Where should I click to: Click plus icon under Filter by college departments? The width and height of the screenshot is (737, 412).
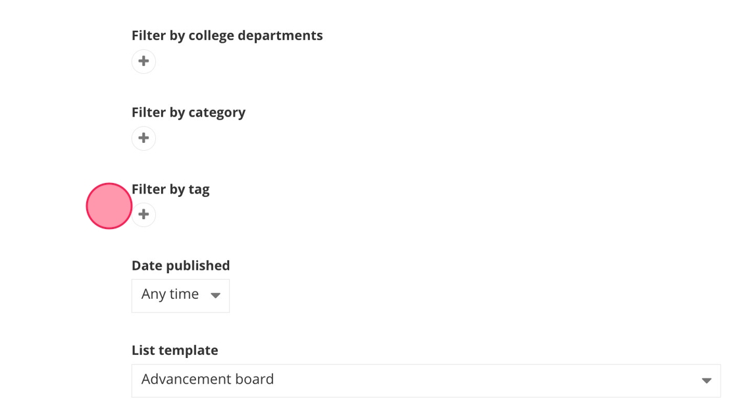point(143,61)
